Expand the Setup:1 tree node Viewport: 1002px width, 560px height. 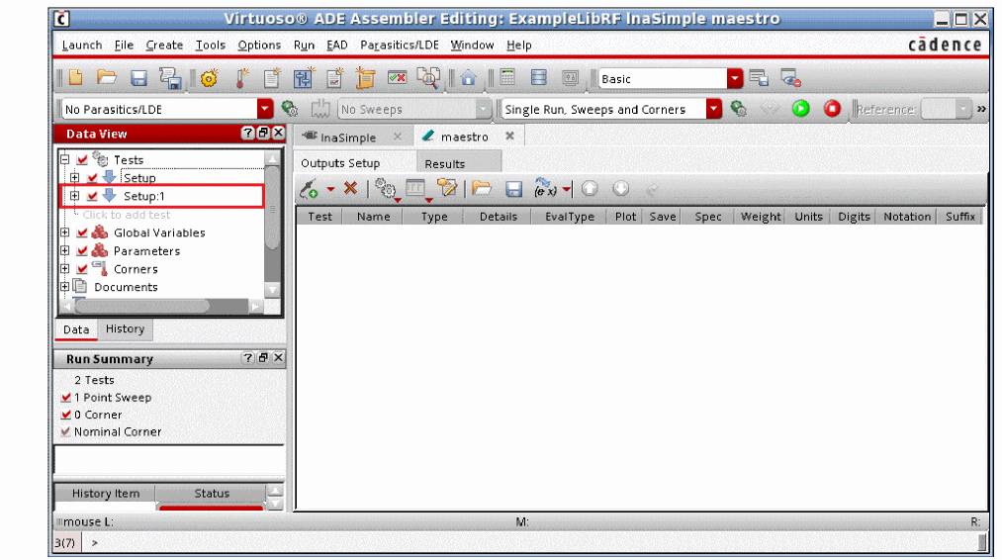pyautogui.click(x=75, y=196)
